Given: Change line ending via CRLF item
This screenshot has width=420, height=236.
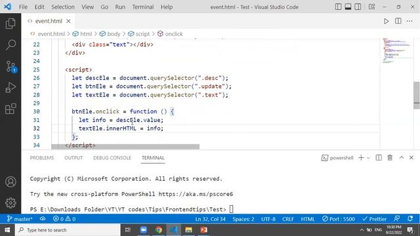Looking at the screenshot, I should [x=288, y=219].
